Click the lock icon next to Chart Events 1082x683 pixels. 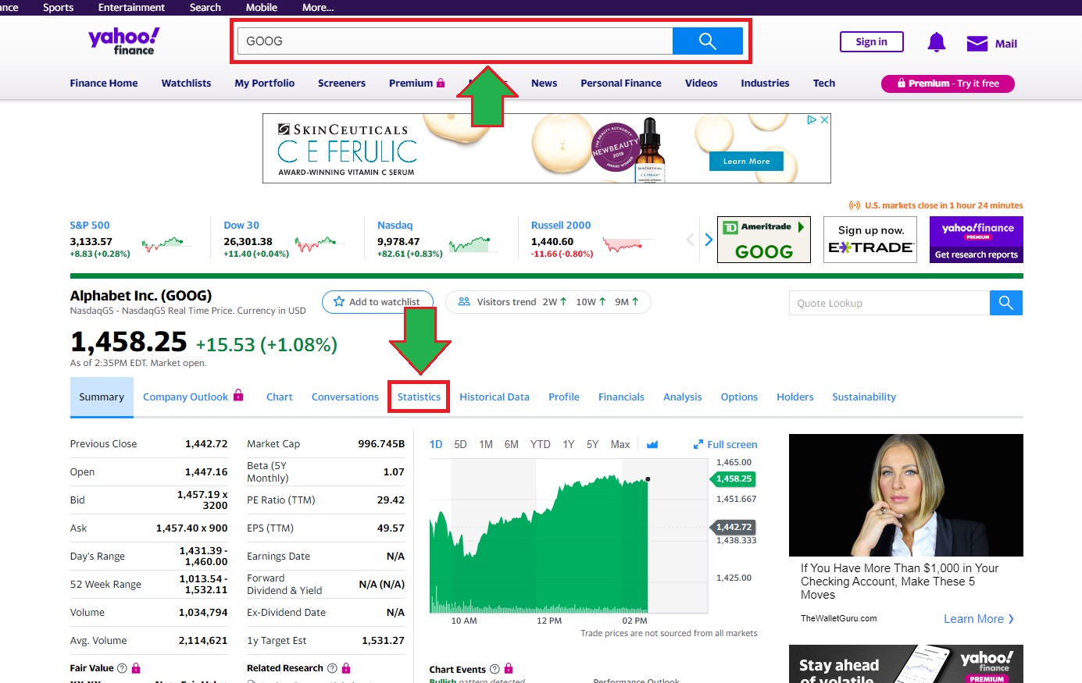pyautogui.click(x=509, y=668)
